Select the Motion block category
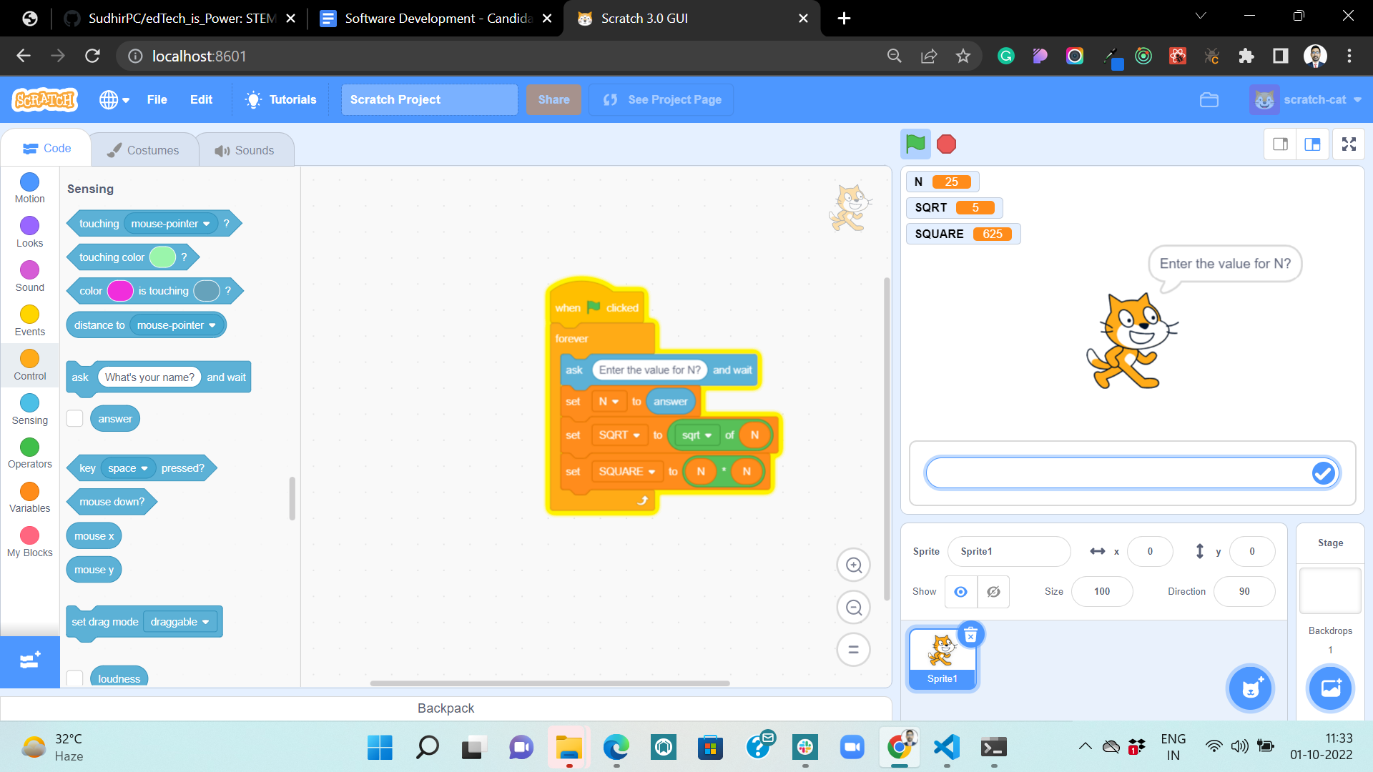 point(29,187)
